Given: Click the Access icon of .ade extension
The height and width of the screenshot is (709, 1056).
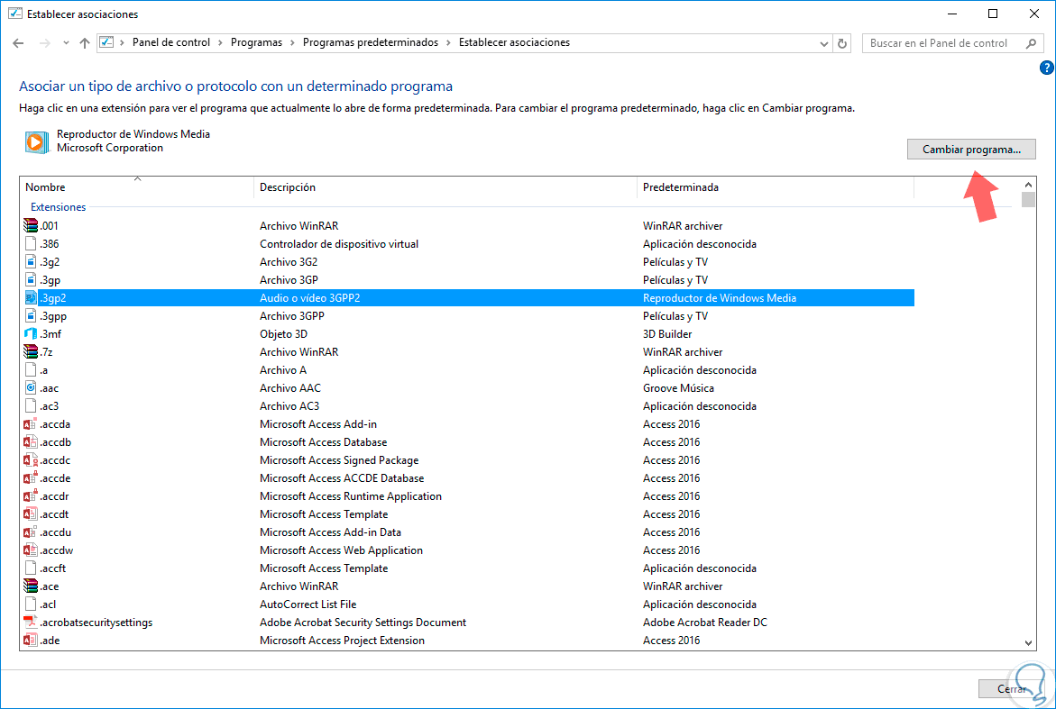Looking at the screenshot, I should point(31,641).
